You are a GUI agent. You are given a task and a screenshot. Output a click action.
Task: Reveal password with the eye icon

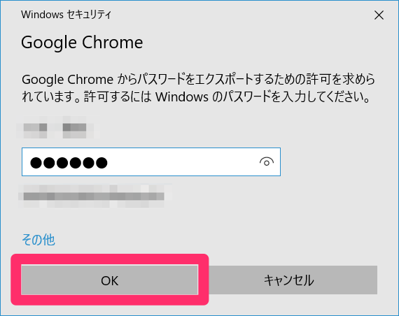(x=267, y=161)
